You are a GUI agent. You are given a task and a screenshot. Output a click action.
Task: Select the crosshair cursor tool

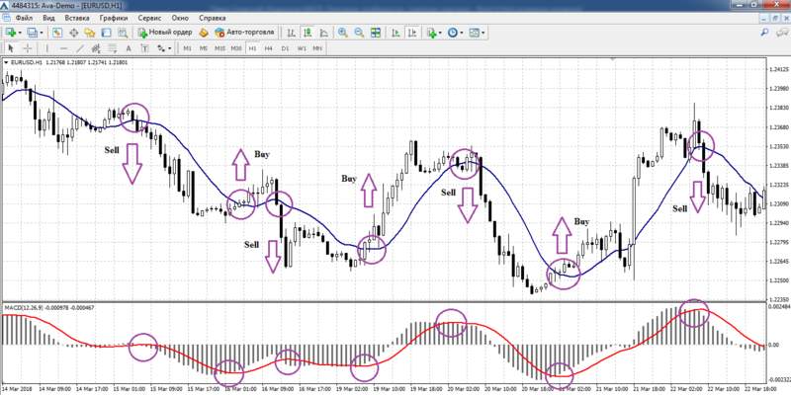click(x=27, y=47)
